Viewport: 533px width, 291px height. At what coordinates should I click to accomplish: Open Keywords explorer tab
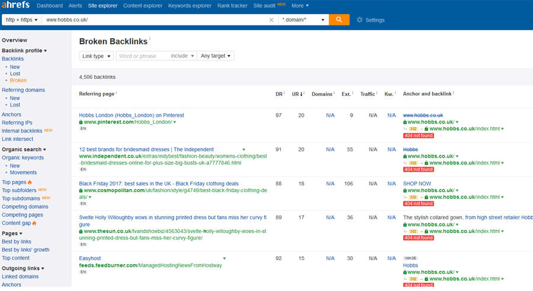(x=190, y=5)
